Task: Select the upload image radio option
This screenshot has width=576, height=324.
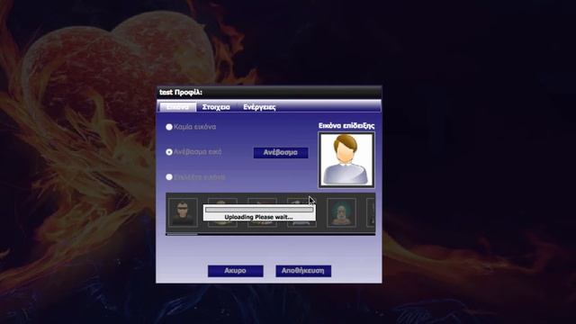Action: pos(169,152)
